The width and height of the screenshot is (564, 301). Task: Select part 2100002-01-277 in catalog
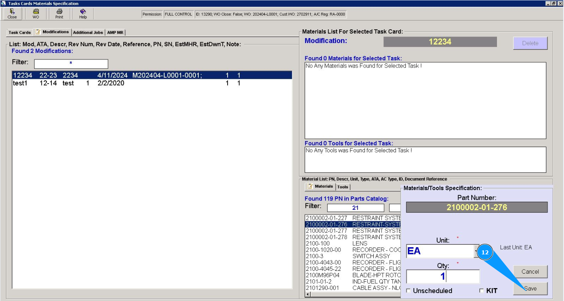[353, 231]
